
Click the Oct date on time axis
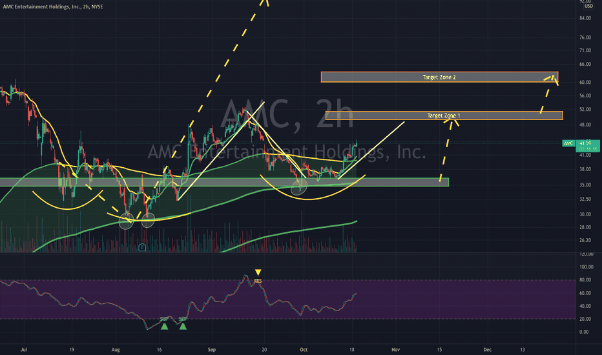(x=304, y=350)
